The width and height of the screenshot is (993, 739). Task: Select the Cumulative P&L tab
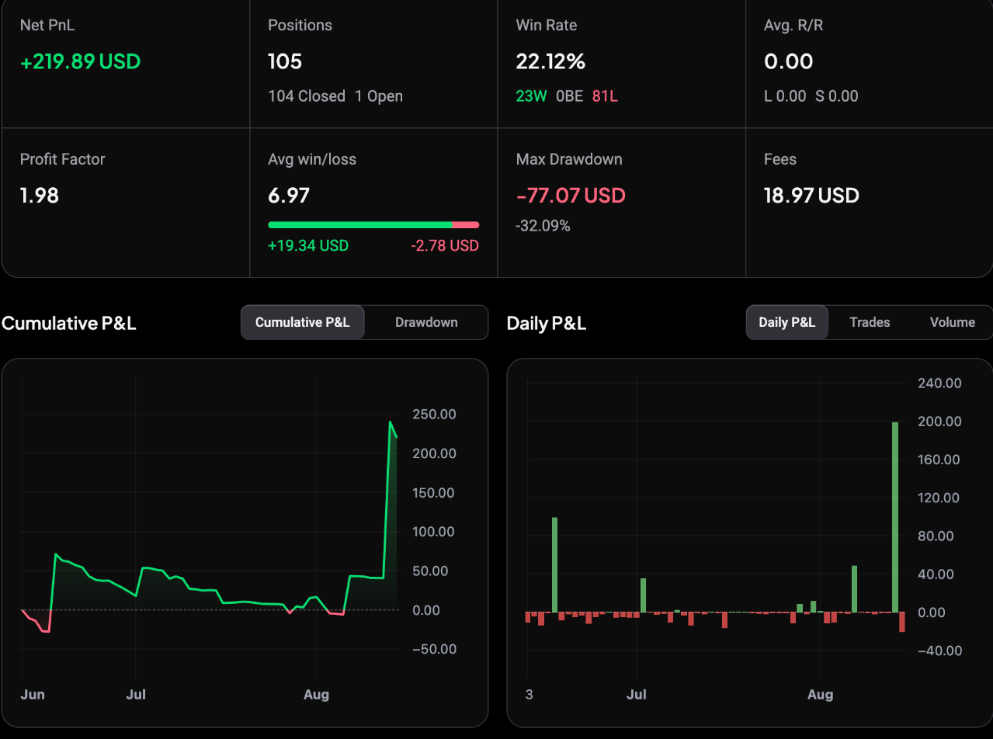click(302, 322)
